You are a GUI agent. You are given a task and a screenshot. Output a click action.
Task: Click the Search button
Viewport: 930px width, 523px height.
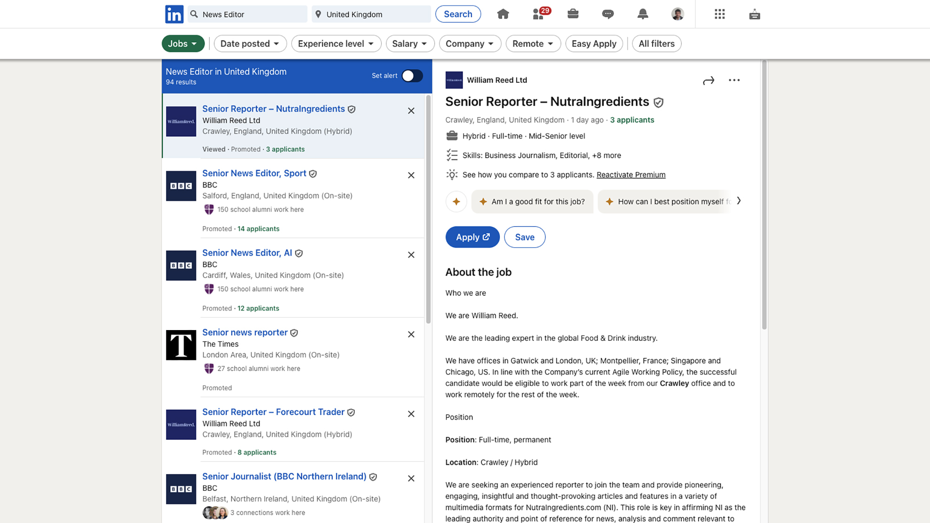[458, 14]
